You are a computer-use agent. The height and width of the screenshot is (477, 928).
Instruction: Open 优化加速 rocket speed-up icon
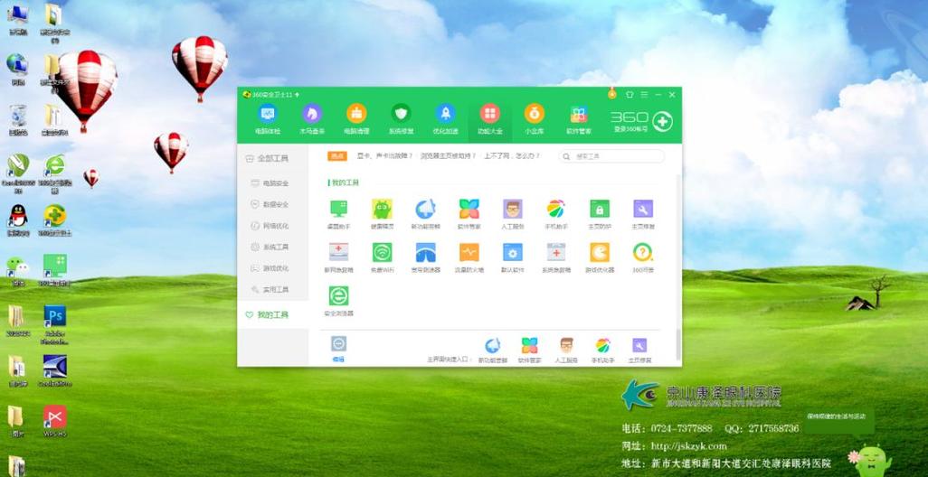pyautogui.click(x=445, y=119)
